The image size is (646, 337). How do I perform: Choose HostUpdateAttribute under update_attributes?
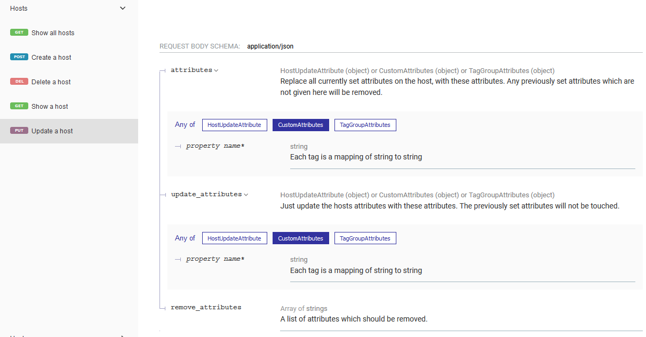[x=234, y=238]
